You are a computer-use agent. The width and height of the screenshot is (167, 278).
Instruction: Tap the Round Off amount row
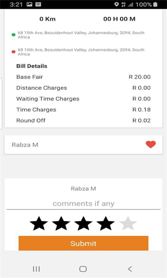click(x=83, y=120)
